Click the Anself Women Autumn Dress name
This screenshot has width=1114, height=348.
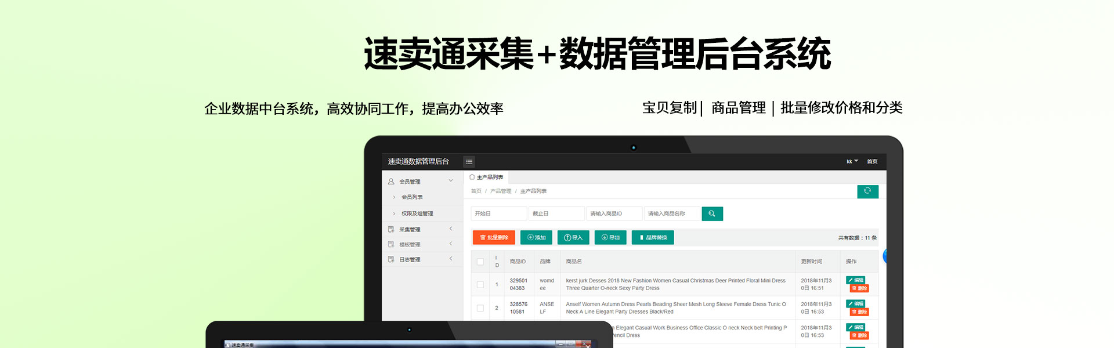pos(676,308)
